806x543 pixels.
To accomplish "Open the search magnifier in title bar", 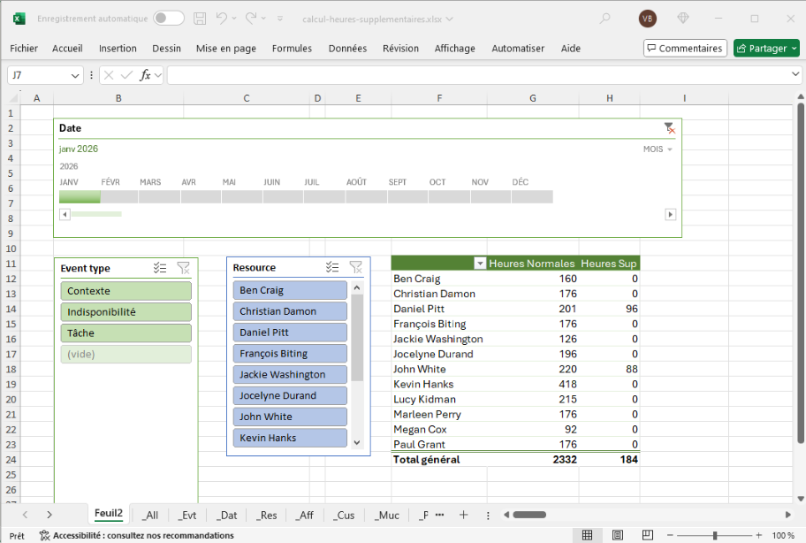I will click(x=605, y=19).
